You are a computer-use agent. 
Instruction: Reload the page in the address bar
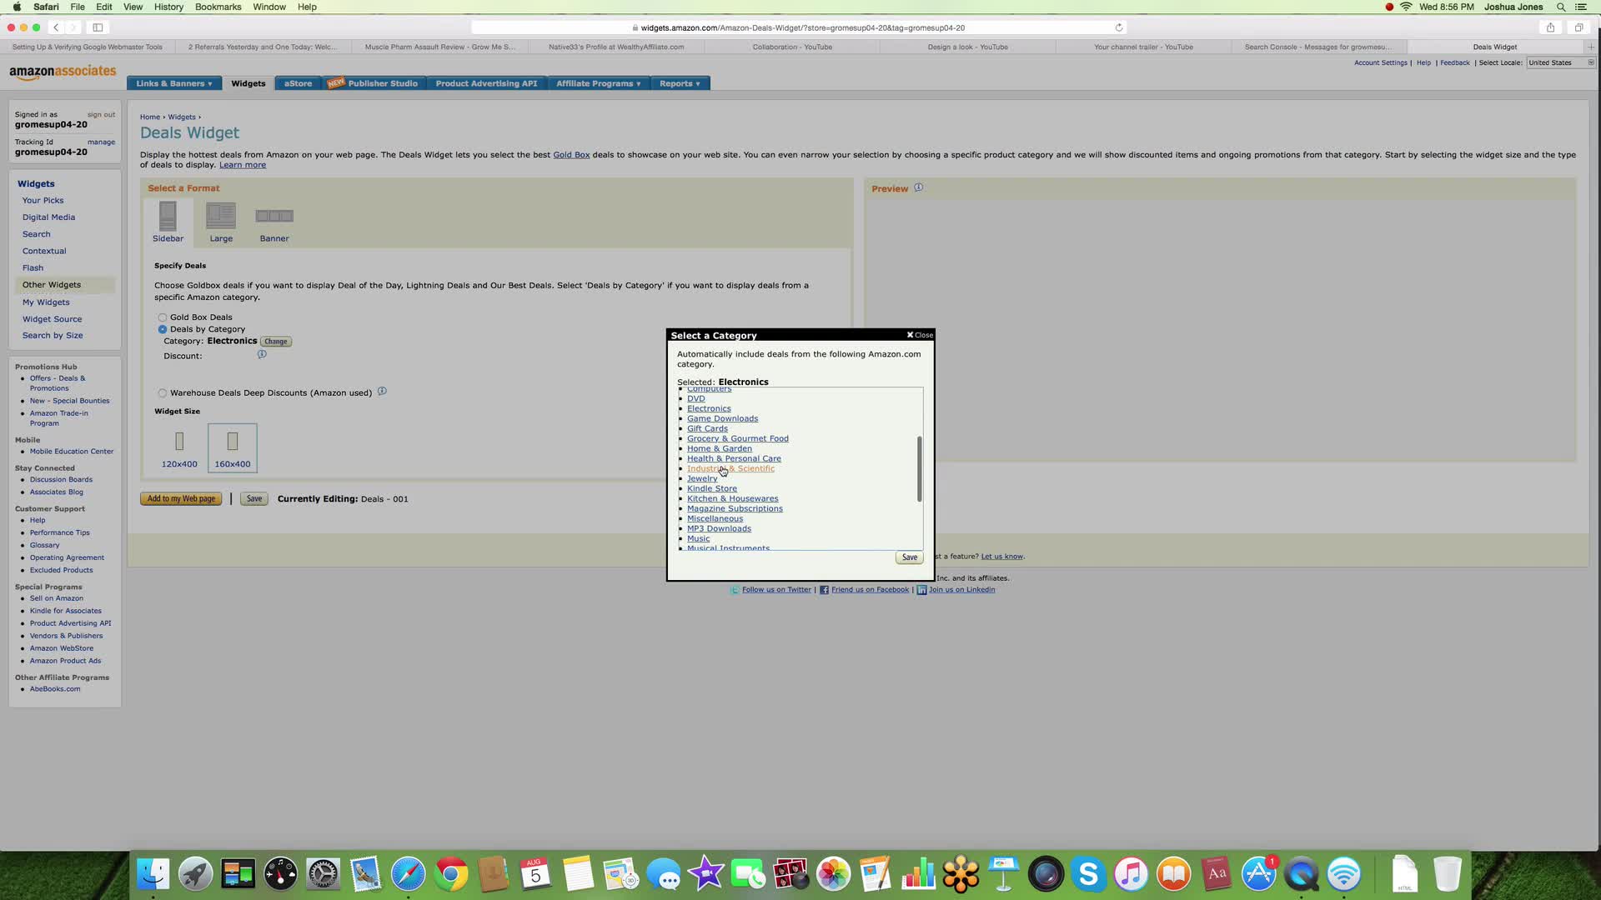point(1119,27)
